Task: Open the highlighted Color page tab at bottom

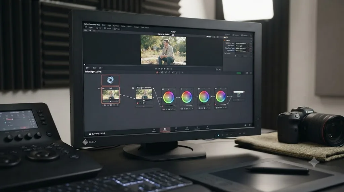Action: (x=165, y=130)
